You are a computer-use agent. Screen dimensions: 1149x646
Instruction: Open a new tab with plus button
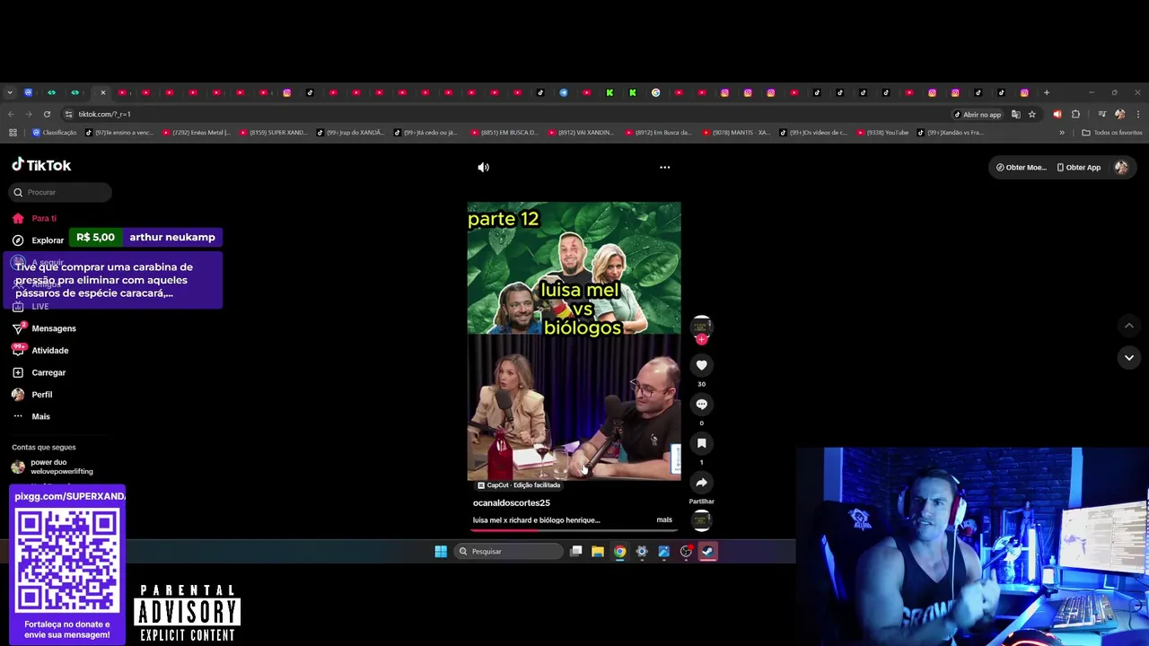[1046, 92]
